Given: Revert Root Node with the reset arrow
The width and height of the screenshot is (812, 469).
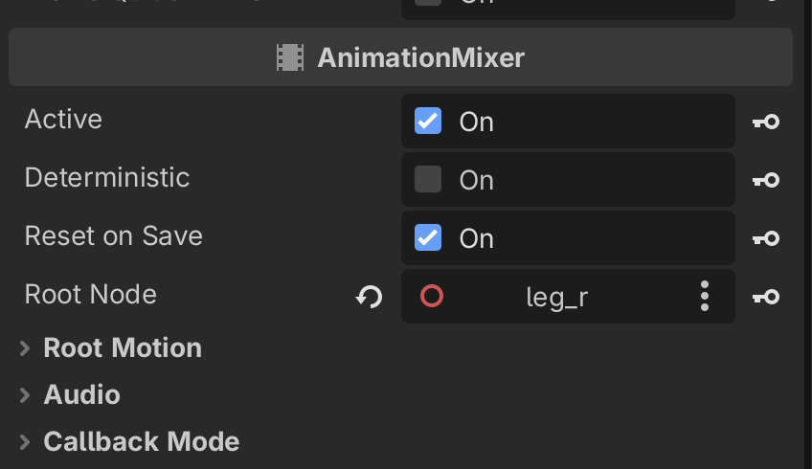Looking at the screenshot, I should click(370, 297).
